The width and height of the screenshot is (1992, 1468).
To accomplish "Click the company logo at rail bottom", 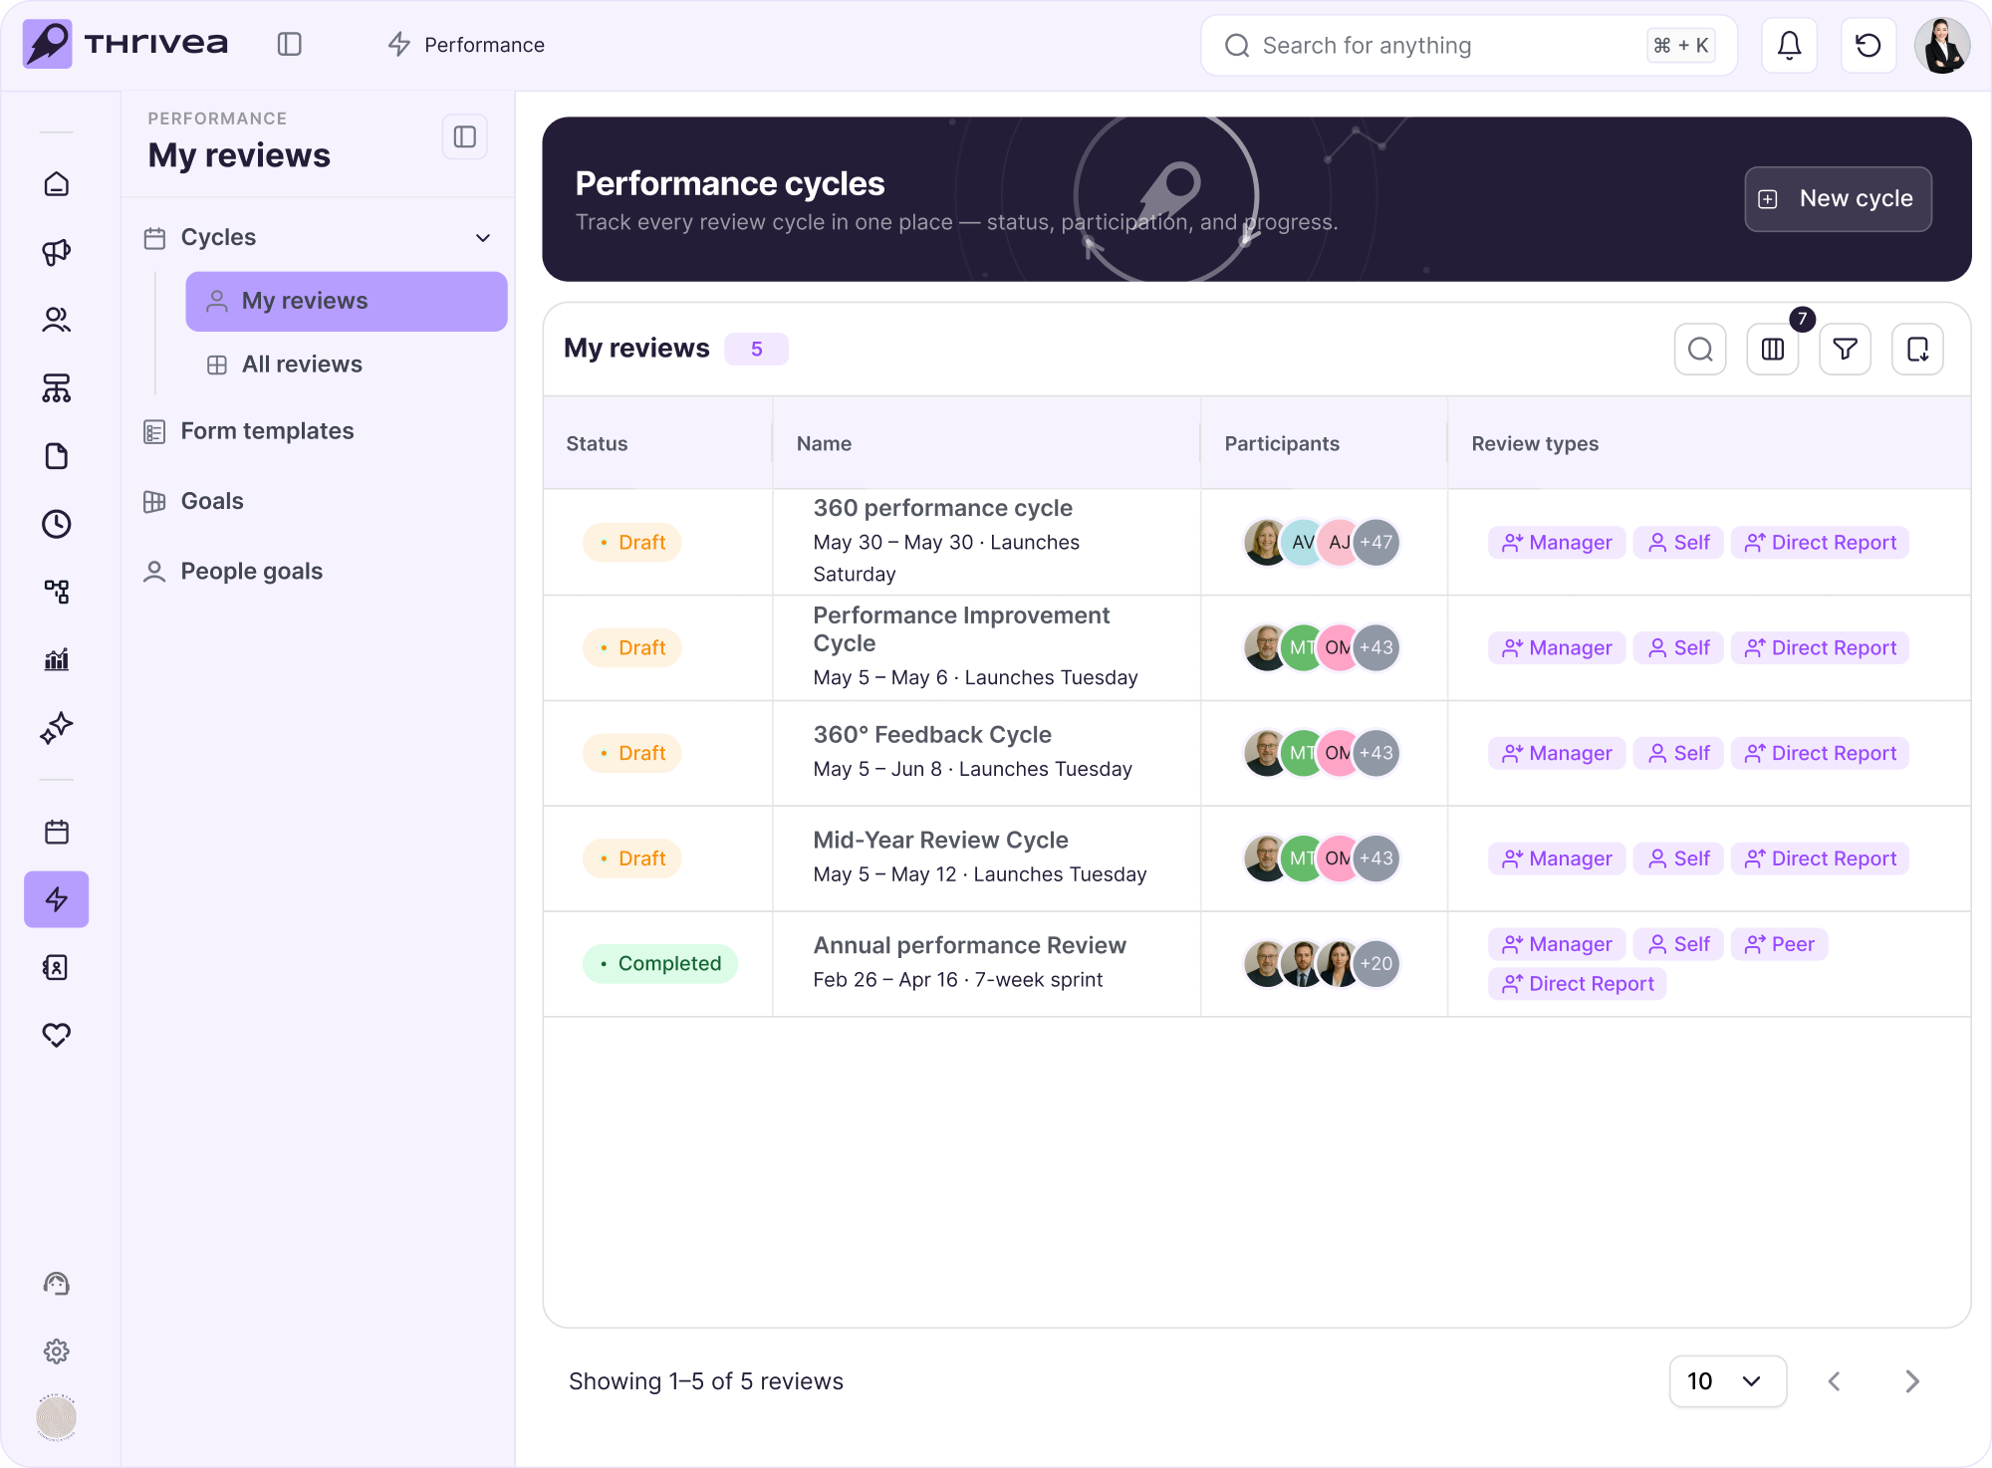I will click(57, 1417).
